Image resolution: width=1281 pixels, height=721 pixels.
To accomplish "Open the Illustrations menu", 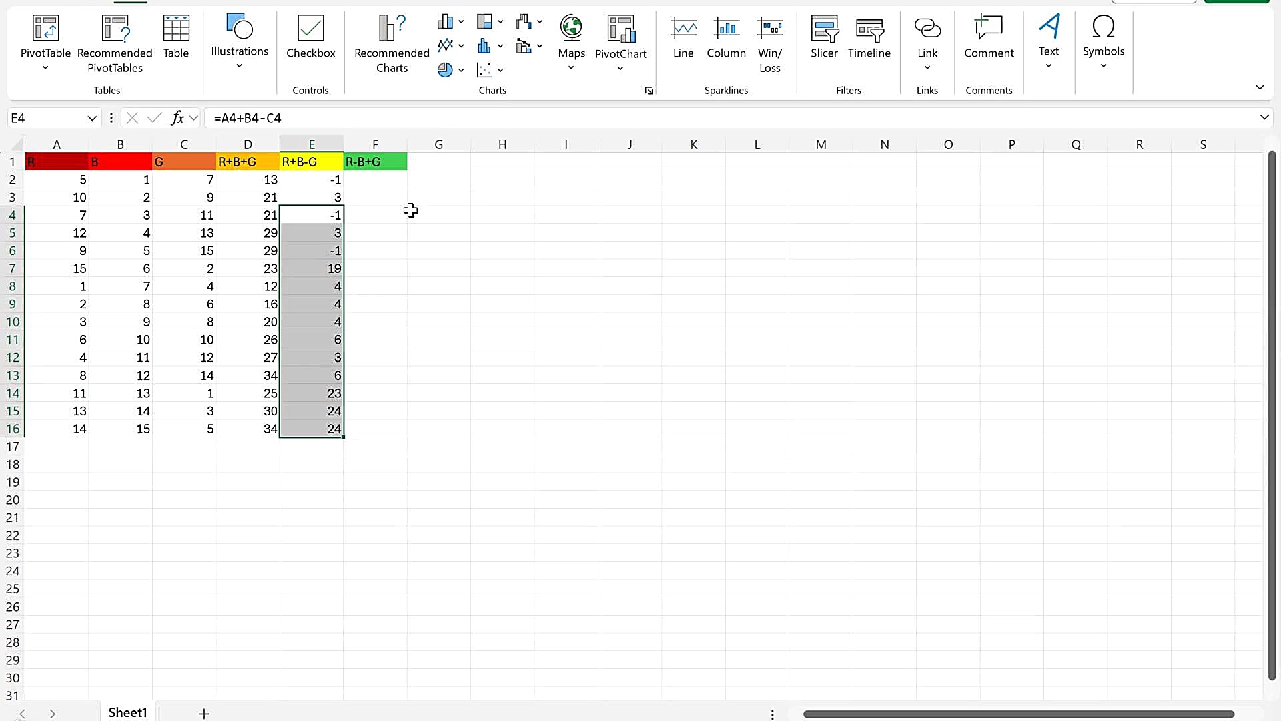I will [240, 41].
